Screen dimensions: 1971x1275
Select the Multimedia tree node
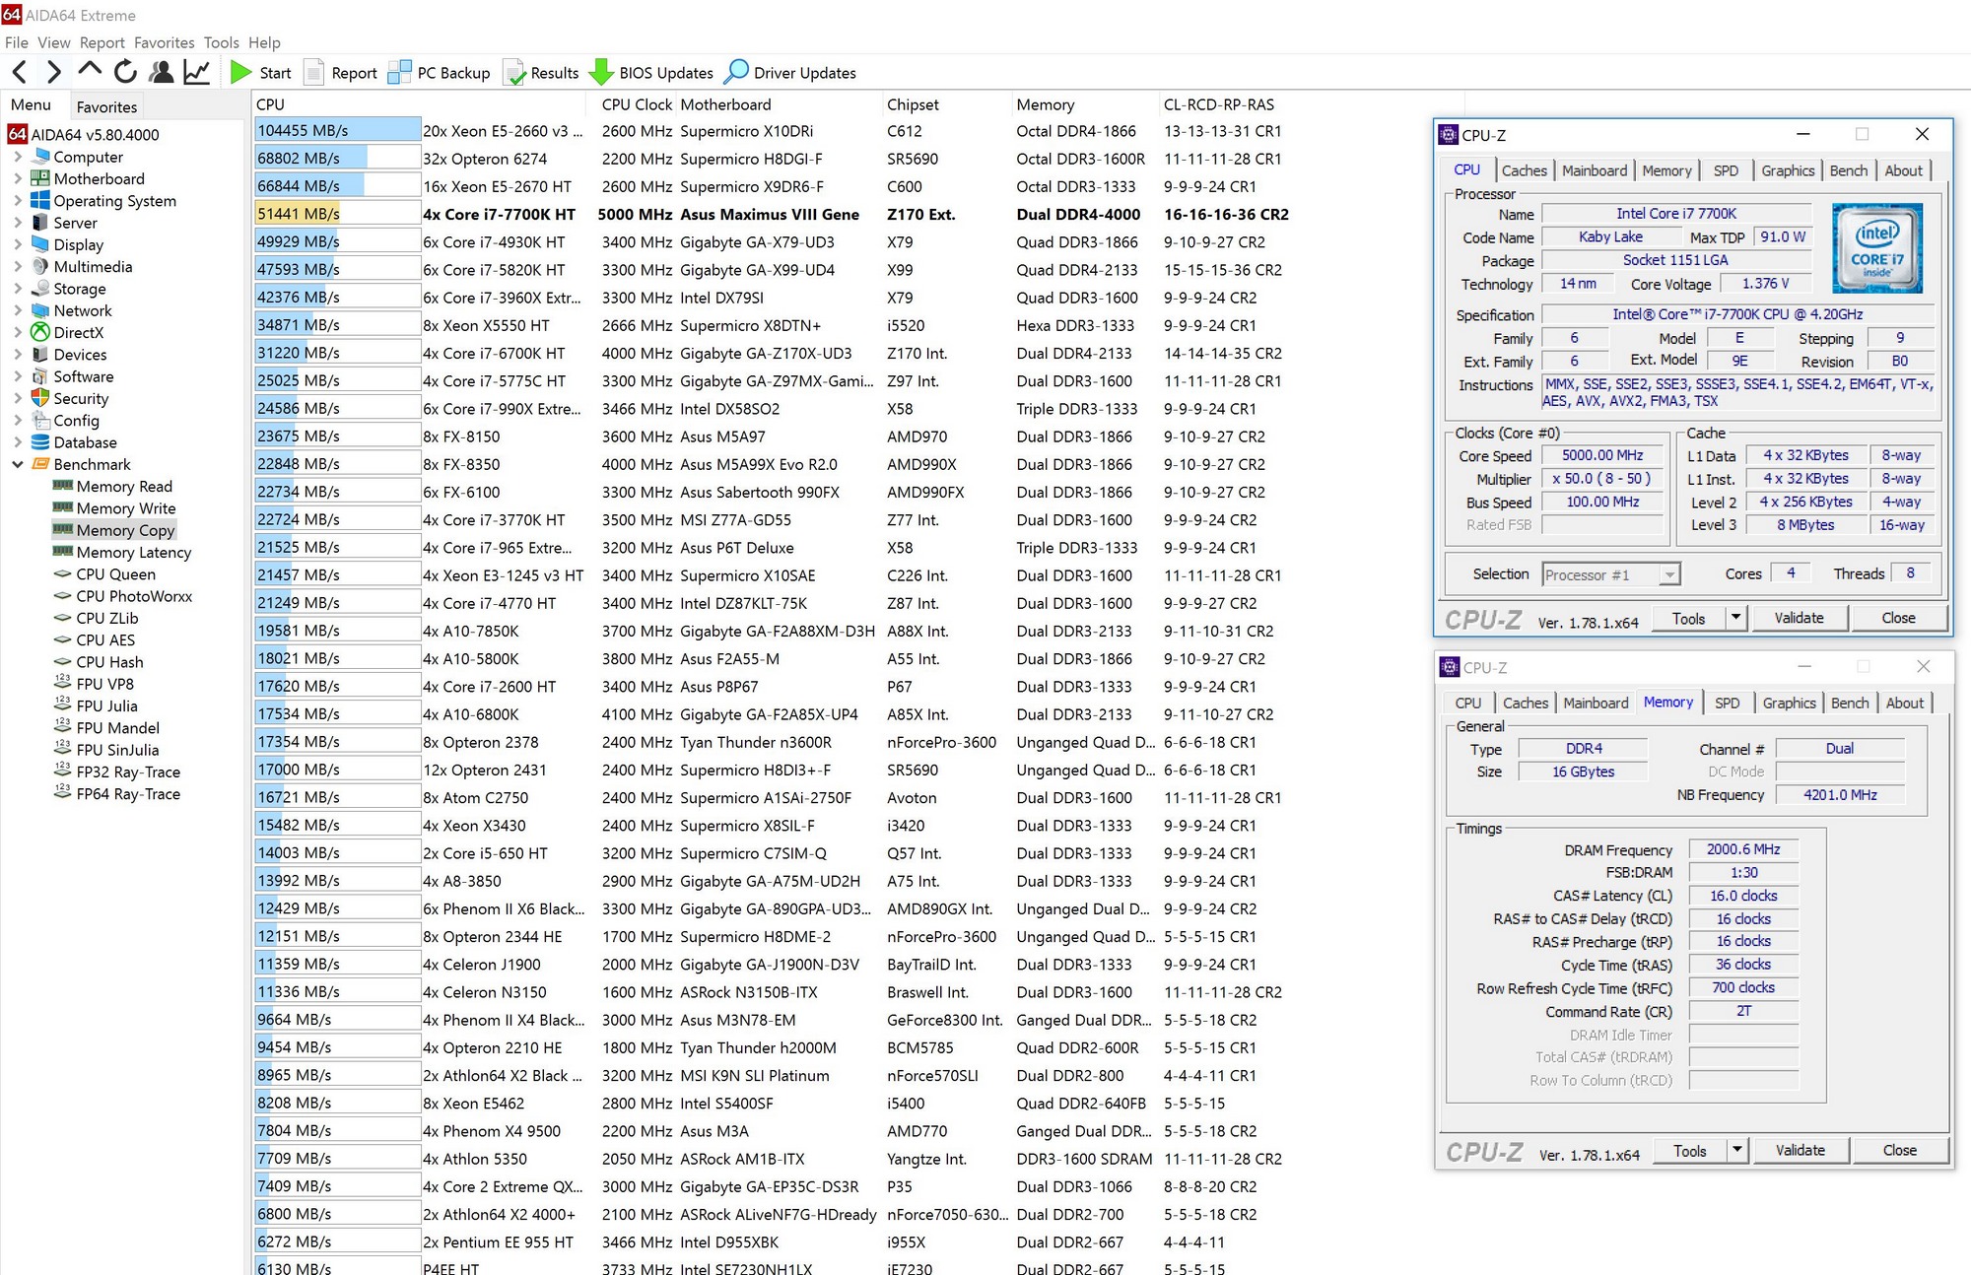pos(93,266)
